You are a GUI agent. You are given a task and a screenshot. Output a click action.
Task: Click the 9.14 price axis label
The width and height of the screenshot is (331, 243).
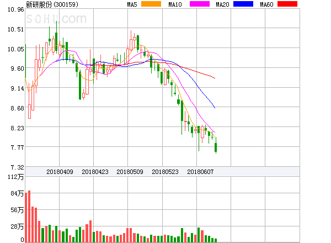tap(17, 88)
